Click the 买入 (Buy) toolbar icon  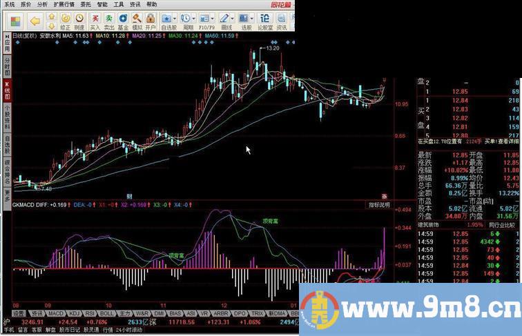(95, 20)
